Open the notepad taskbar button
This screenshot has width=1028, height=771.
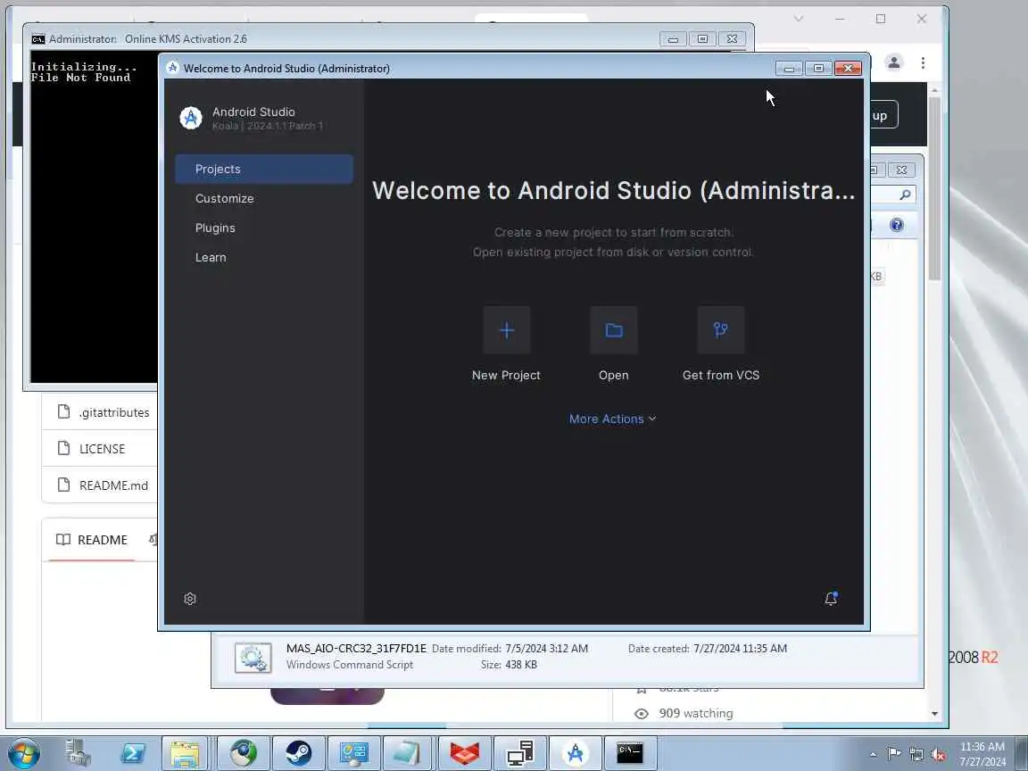coord(407,753)
